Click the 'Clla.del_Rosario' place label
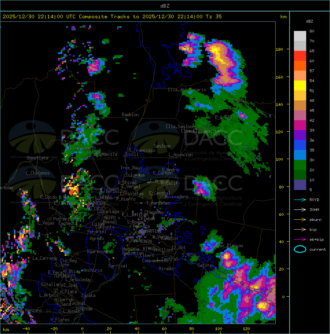Viewport: 330px width, 334px height. tap(187, 90)
